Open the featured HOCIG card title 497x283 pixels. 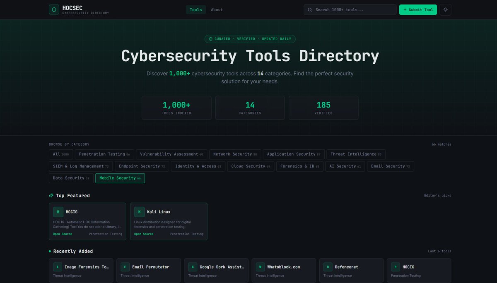pyautogui.click(x=72, y=212)
